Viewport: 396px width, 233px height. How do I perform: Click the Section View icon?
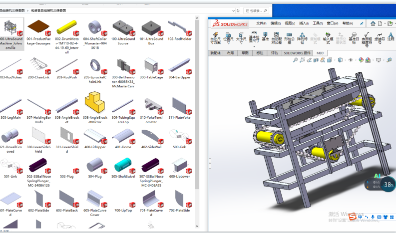click(316, 60)
